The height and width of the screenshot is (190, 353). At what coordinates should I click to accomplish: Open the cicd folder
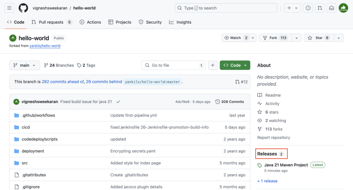[26, 127]
